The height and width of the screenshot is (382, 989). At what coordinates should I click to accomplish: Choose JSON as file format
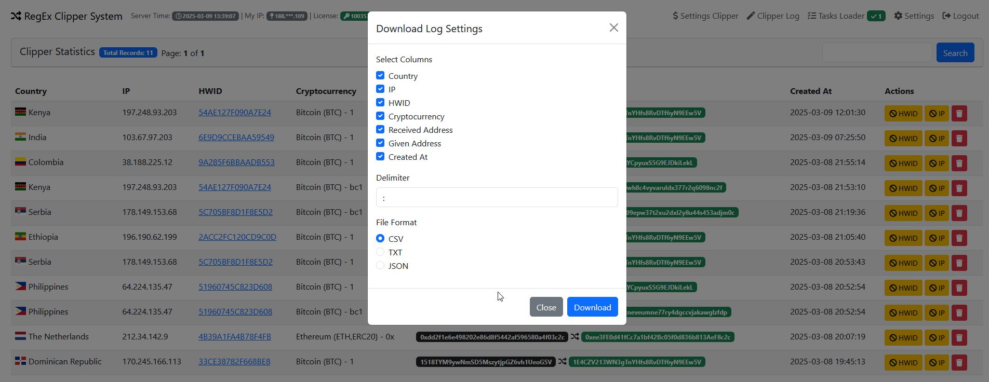pos(380,266)
